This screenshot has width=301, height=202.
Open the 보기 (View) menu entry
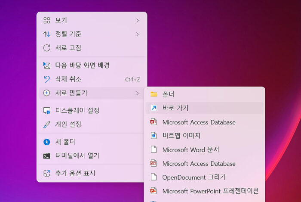[92, 20]
